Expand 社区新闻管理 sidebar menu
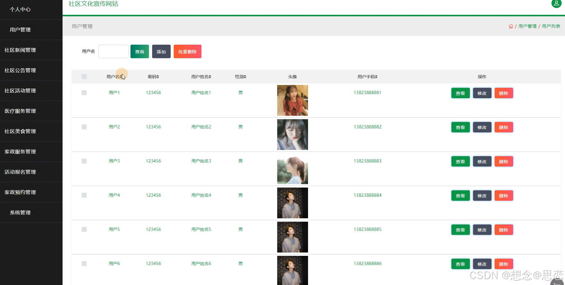 (31, 50)
